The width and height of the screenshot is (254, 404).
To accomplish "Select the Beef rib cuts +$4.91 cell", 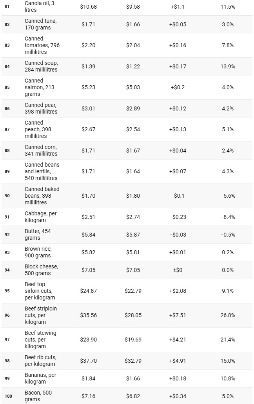I will (178, 361).
